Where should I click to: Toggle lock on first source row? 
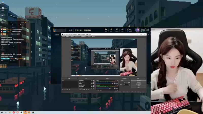point(93,81)
